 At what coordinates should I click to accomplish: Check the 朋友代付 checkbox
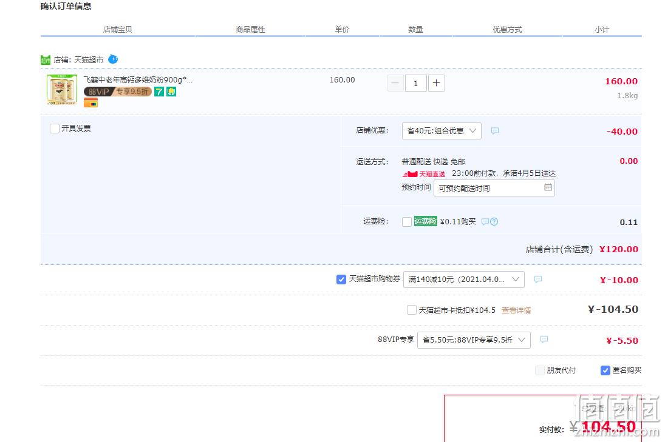[540, 370]
